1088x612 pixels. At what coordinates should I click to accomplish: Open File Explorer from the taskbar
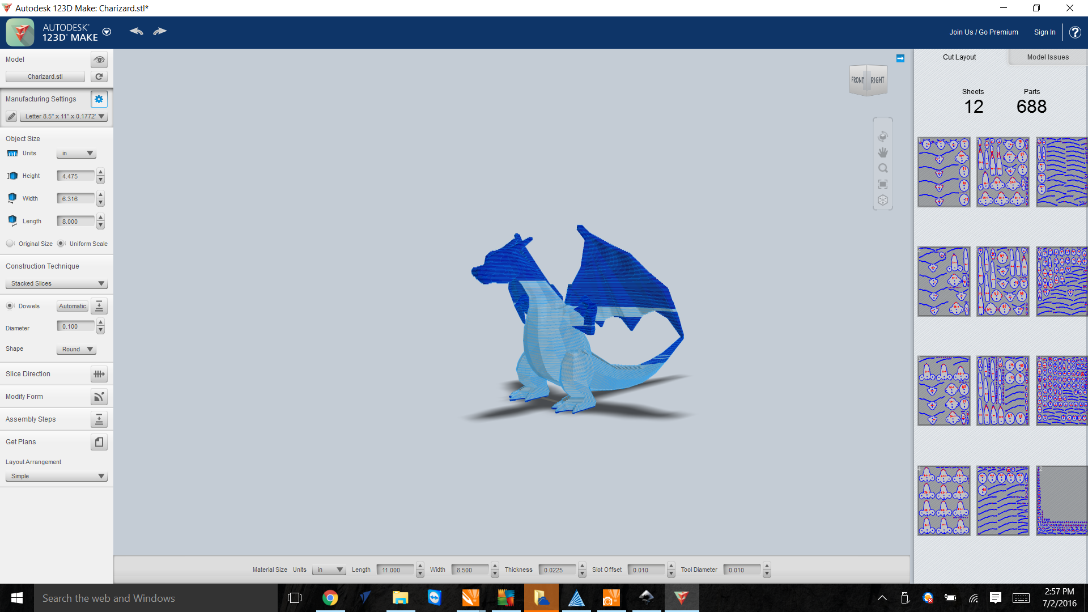pos(400,598)
